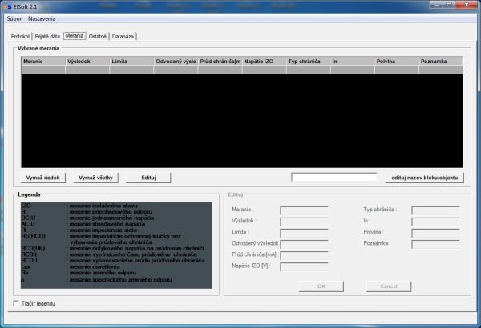
Task: Focus the block name text field
Action: pos(334,177)
